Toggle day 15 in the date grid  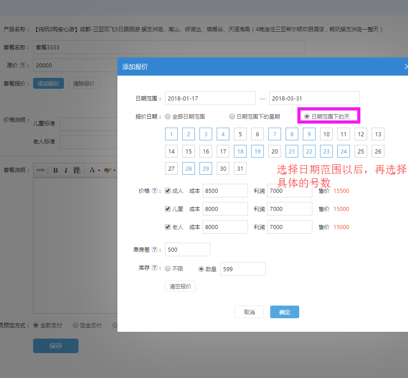point(189,151)
